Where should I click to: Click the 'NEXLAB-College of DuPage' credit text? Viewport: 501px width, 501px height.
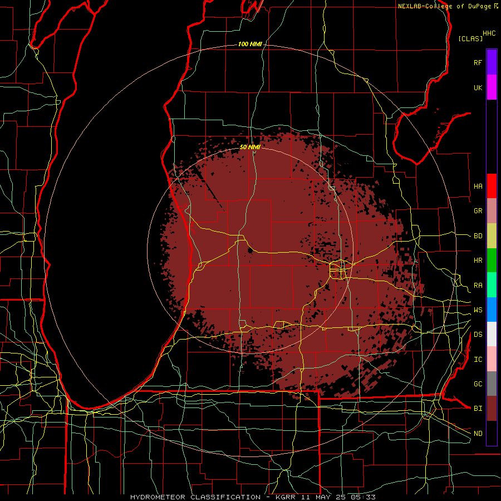[x=444, y=6]
